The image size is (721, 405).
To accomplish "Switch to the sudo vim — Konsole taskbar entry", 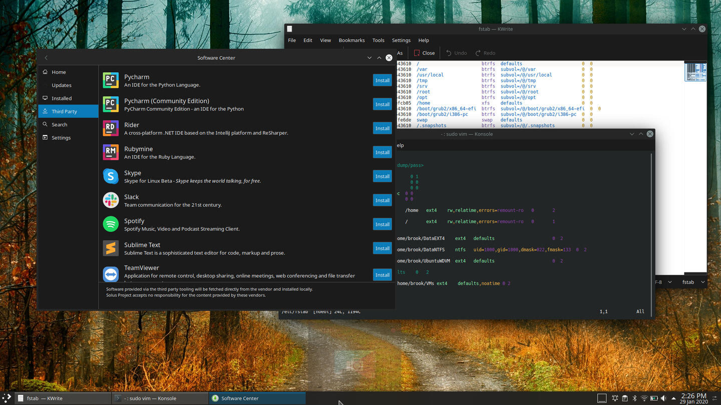I will [160, 398].
